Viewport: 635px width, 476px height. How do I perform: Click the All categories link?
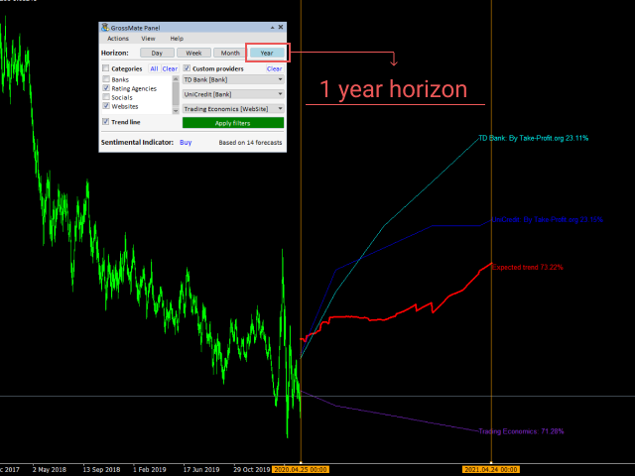click(155, 68)
